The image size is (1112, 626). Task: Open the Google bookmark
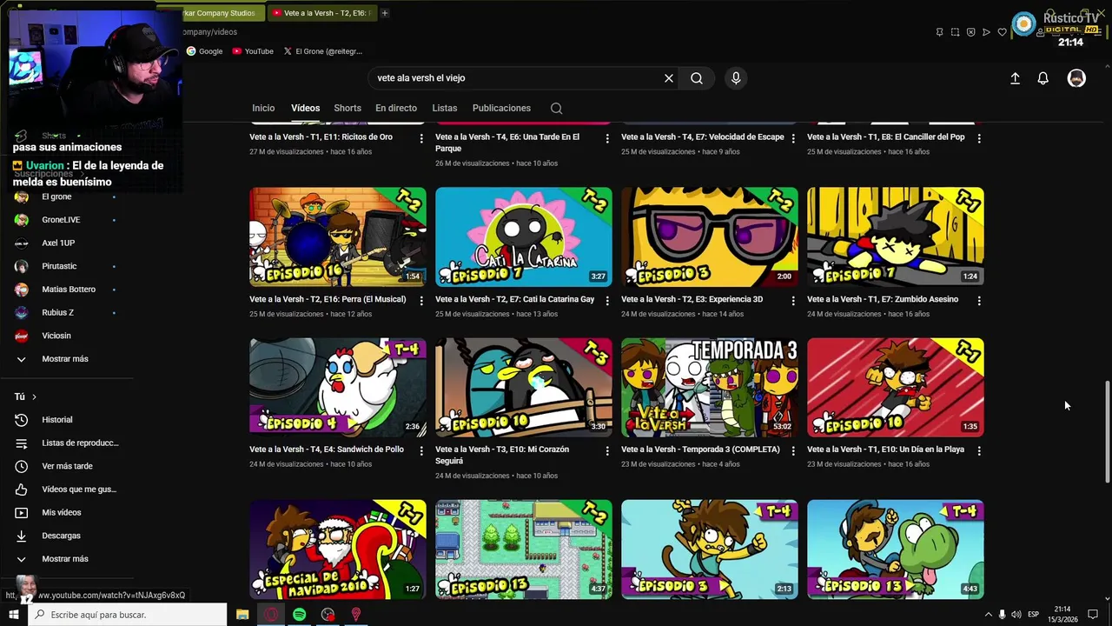[205, 51]
